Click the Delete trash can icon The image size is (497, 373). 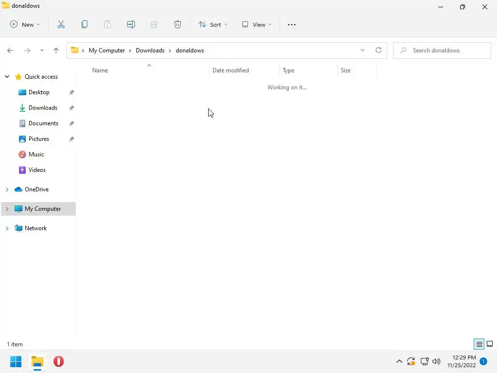[x=178, y=24]
